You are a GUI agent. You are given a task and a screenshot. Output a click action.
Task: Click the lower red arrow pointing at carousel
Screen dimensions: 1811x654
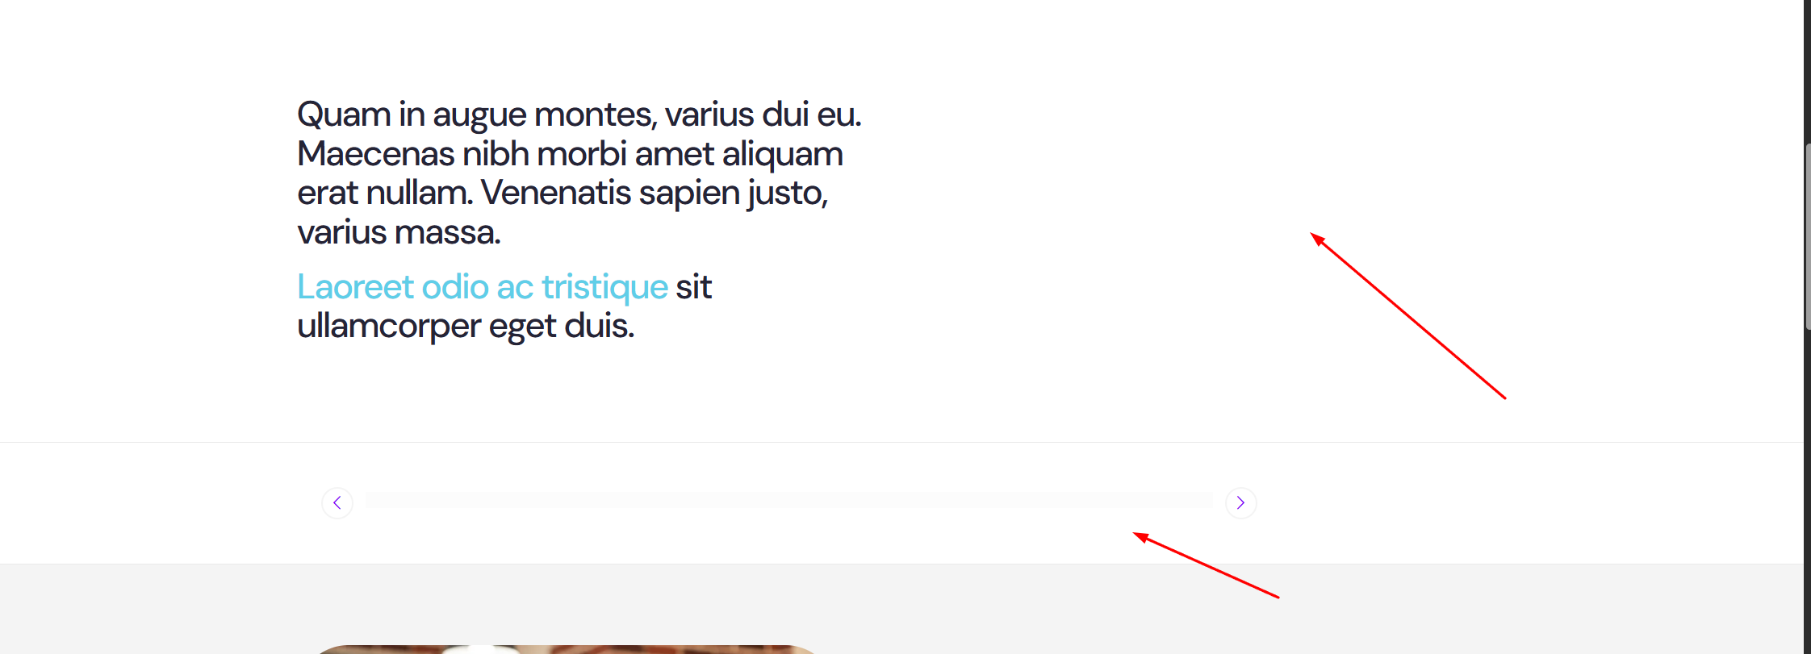point(1206,564)
